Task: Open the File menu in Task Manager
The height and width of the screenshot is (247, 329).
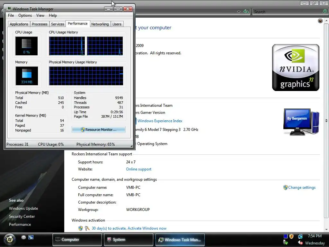Action: click(x=11, y=15)
